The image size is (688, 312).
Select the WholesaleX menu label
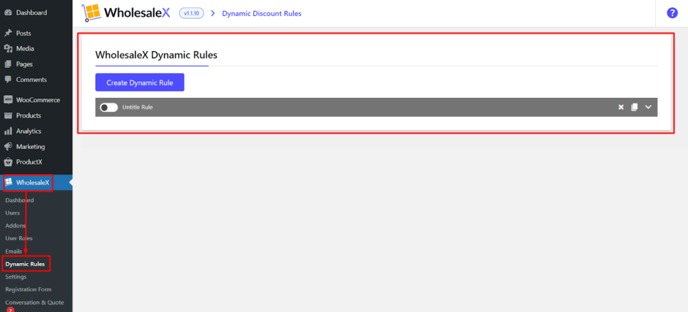click(x=33, y=183)
